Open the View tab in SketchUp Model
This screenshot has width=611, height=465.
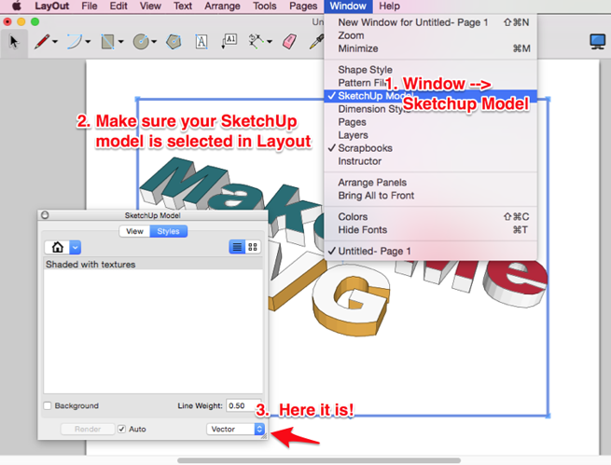pyautogui.click(x=134, y=231)
